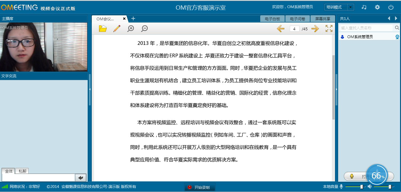
Task: Open settings with the gear icon
Action: coord(377,7)
